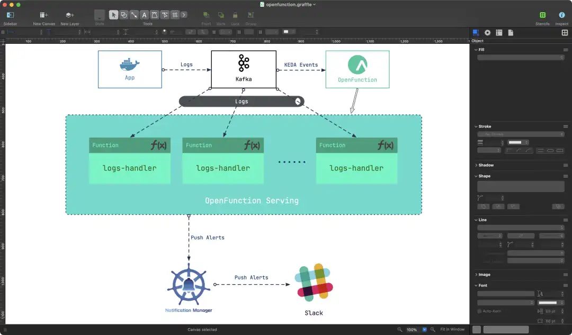
Task: Switch to the Object inspector tab
Action: [475, 33]
